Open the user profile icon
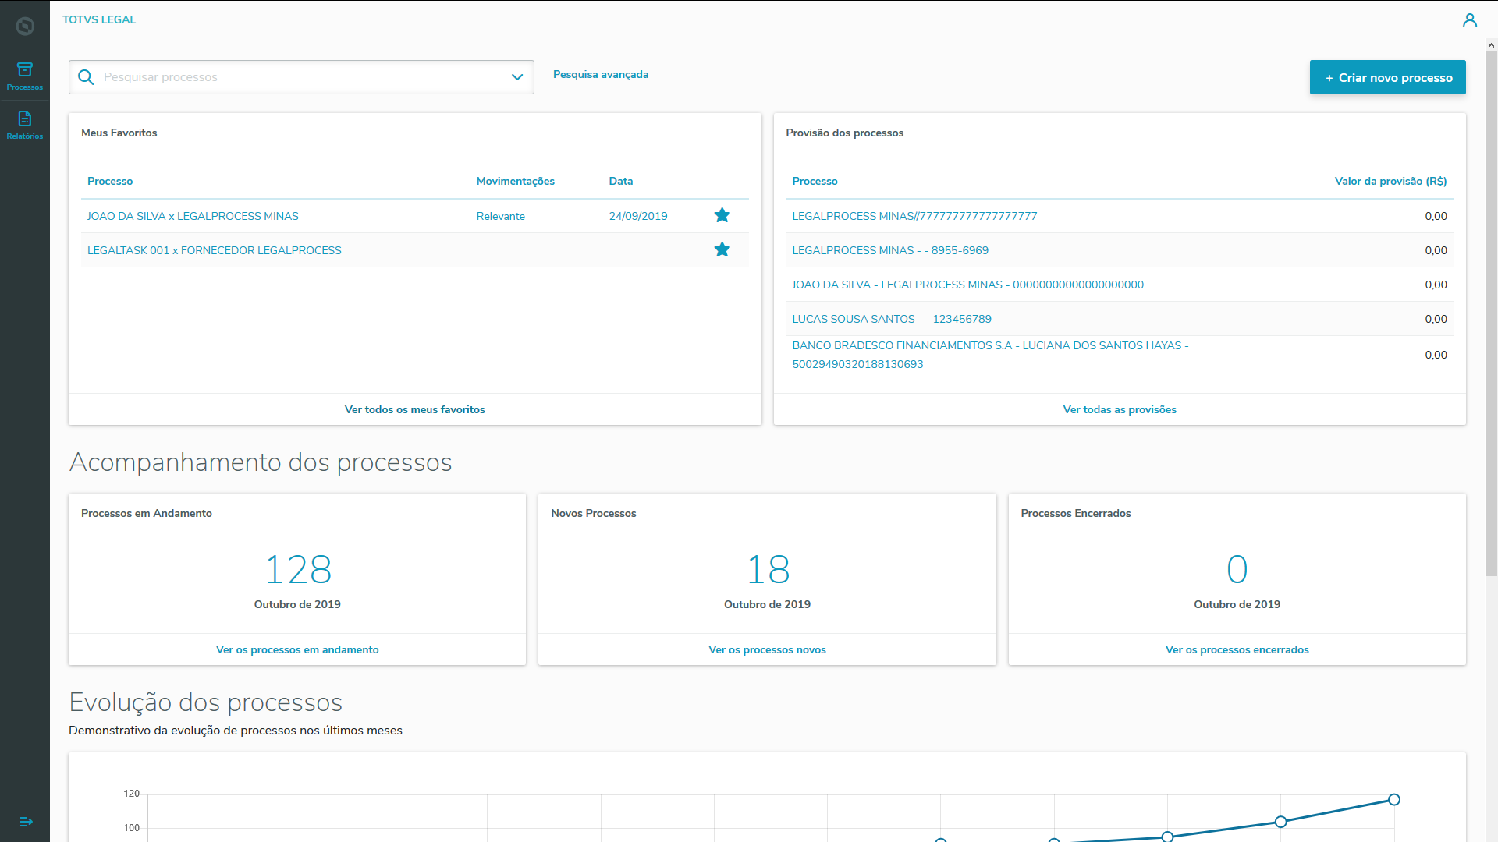 point(1470,20)
